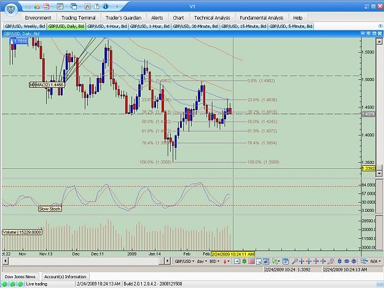
Task: Click the price axis scroll down arrow
Action: pyautogui.click(x=379, y=174)
